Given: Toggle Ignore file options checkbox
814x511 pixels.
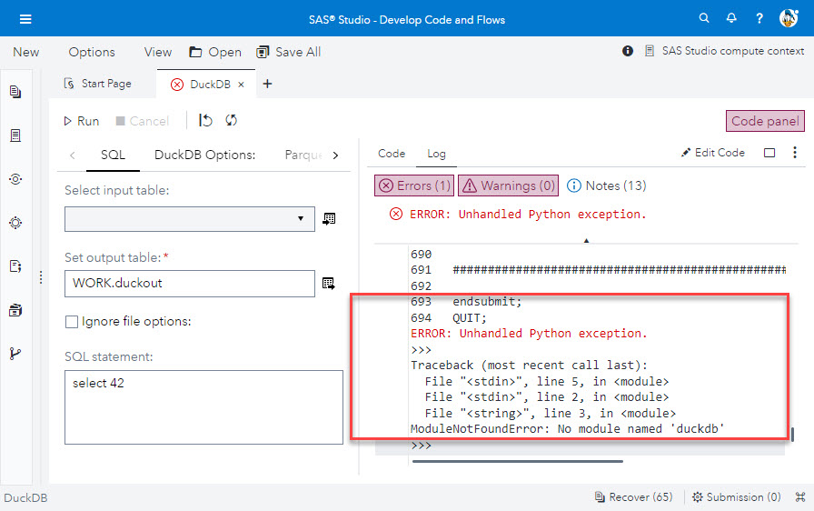Looking at the screenshot, I should click(72, 322).
